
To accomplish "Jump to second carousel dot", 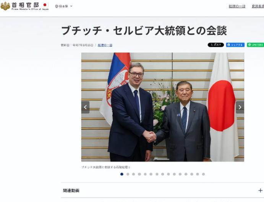I will tap(128, 174).
